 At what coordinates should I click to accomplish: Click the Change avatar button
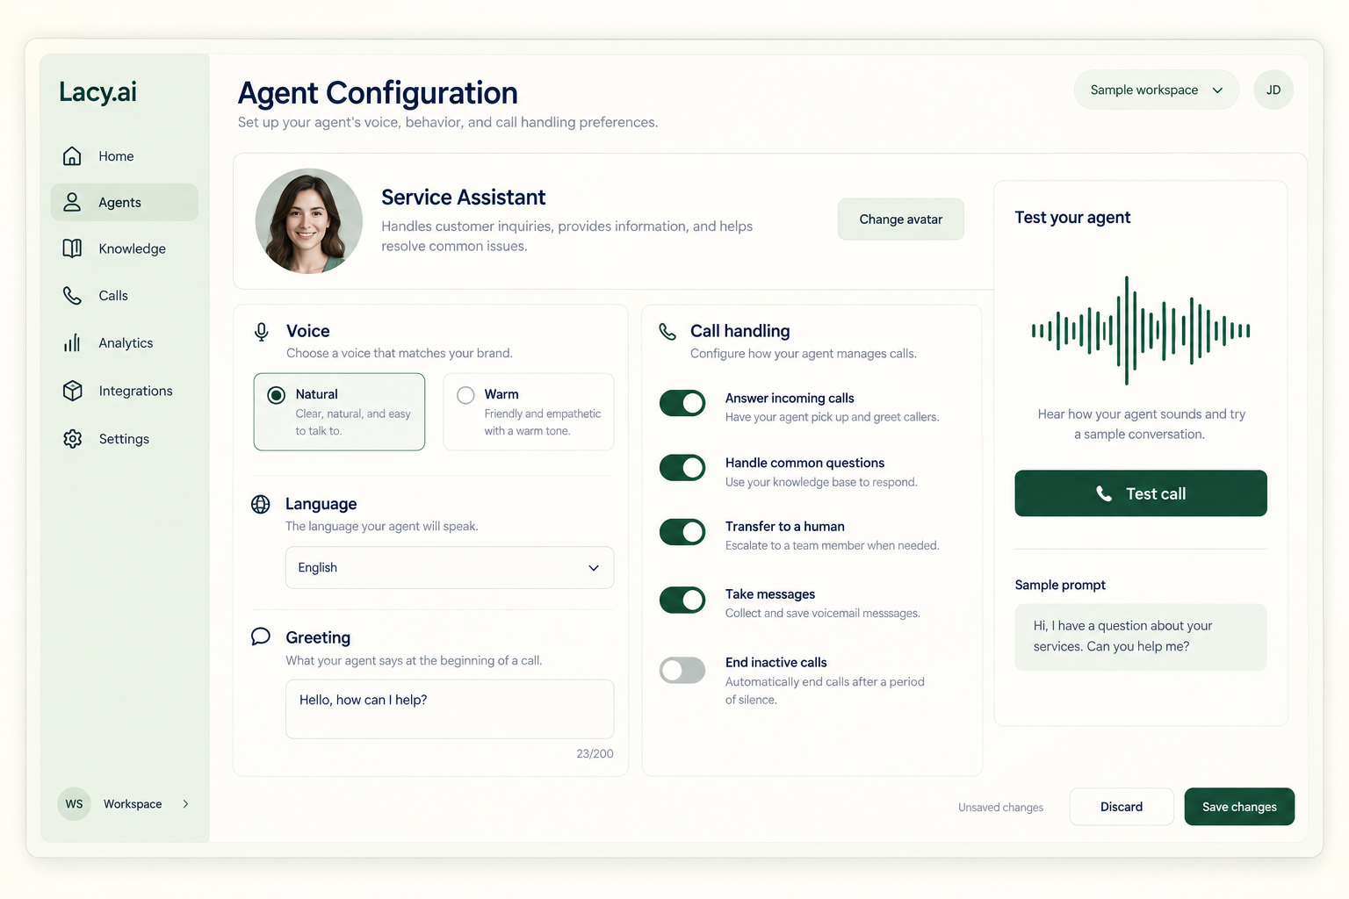[901, 219]
